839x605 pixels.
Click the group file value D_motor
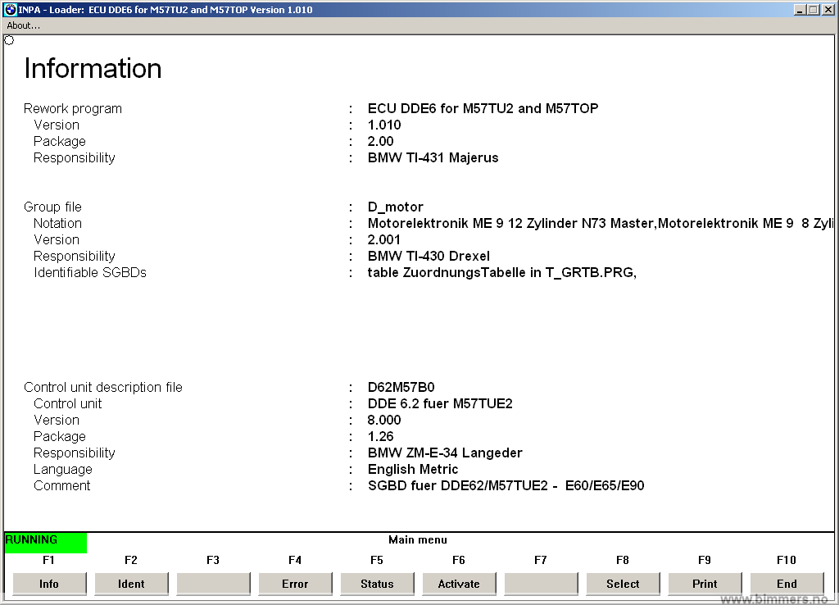point(396,207)
